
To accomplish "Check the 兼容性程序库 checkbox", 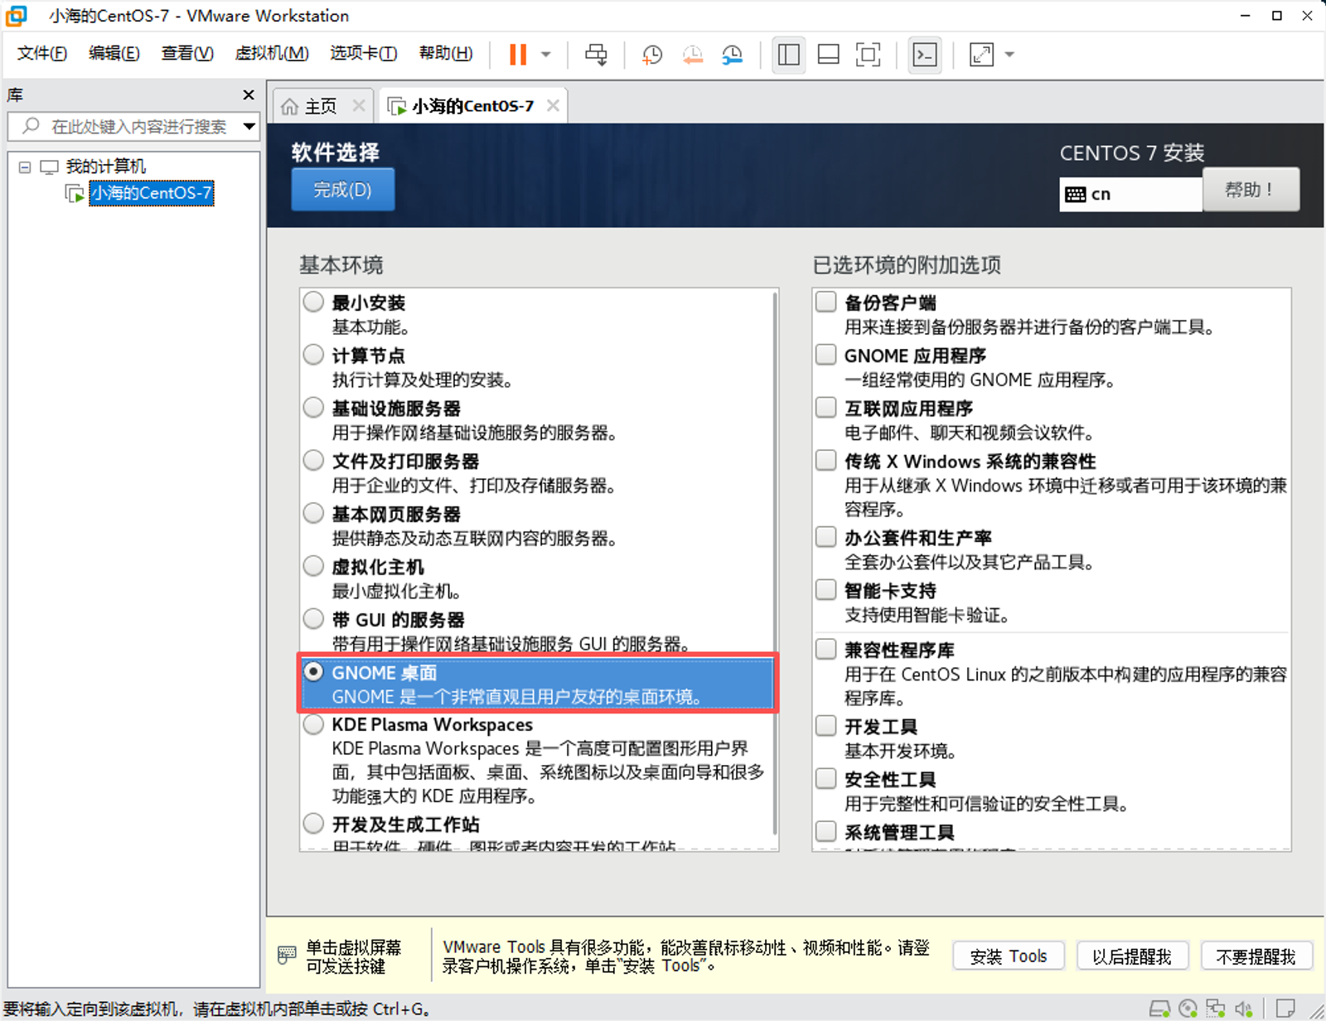I will (825, 649).
